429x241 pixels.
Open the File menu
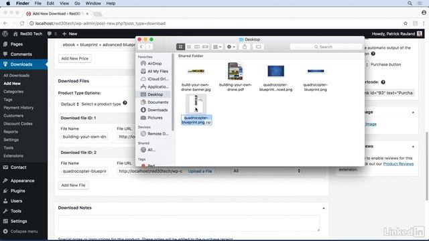coord(38,3)
